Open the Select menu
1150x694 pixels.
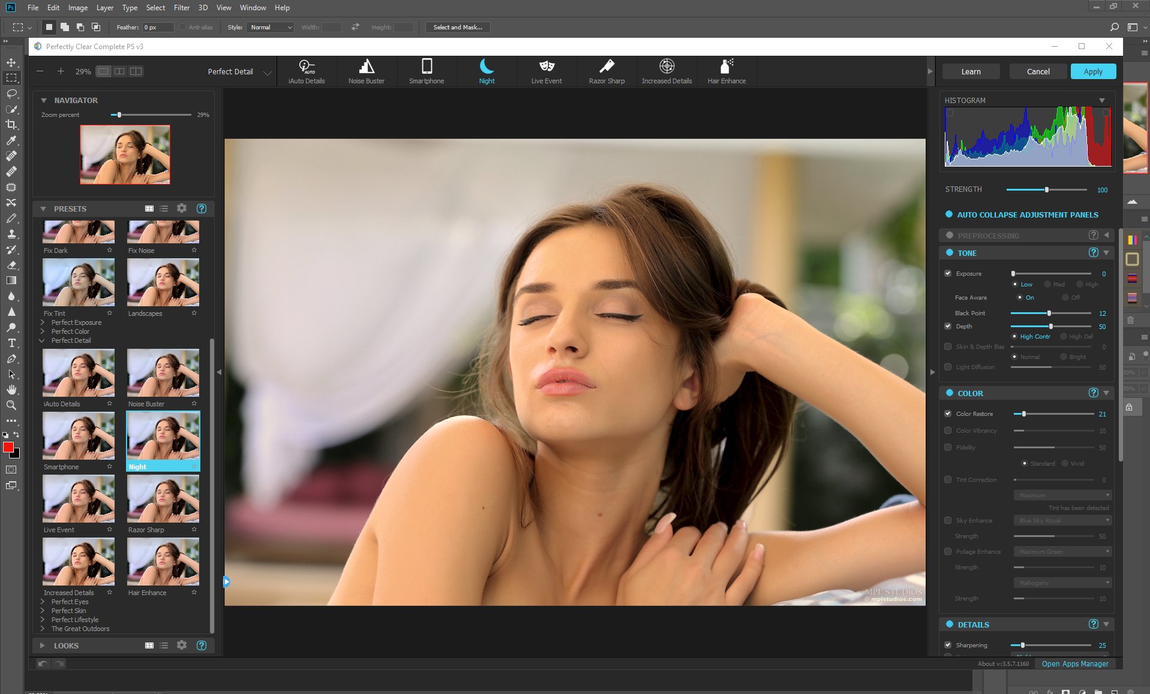pos(155,7)
